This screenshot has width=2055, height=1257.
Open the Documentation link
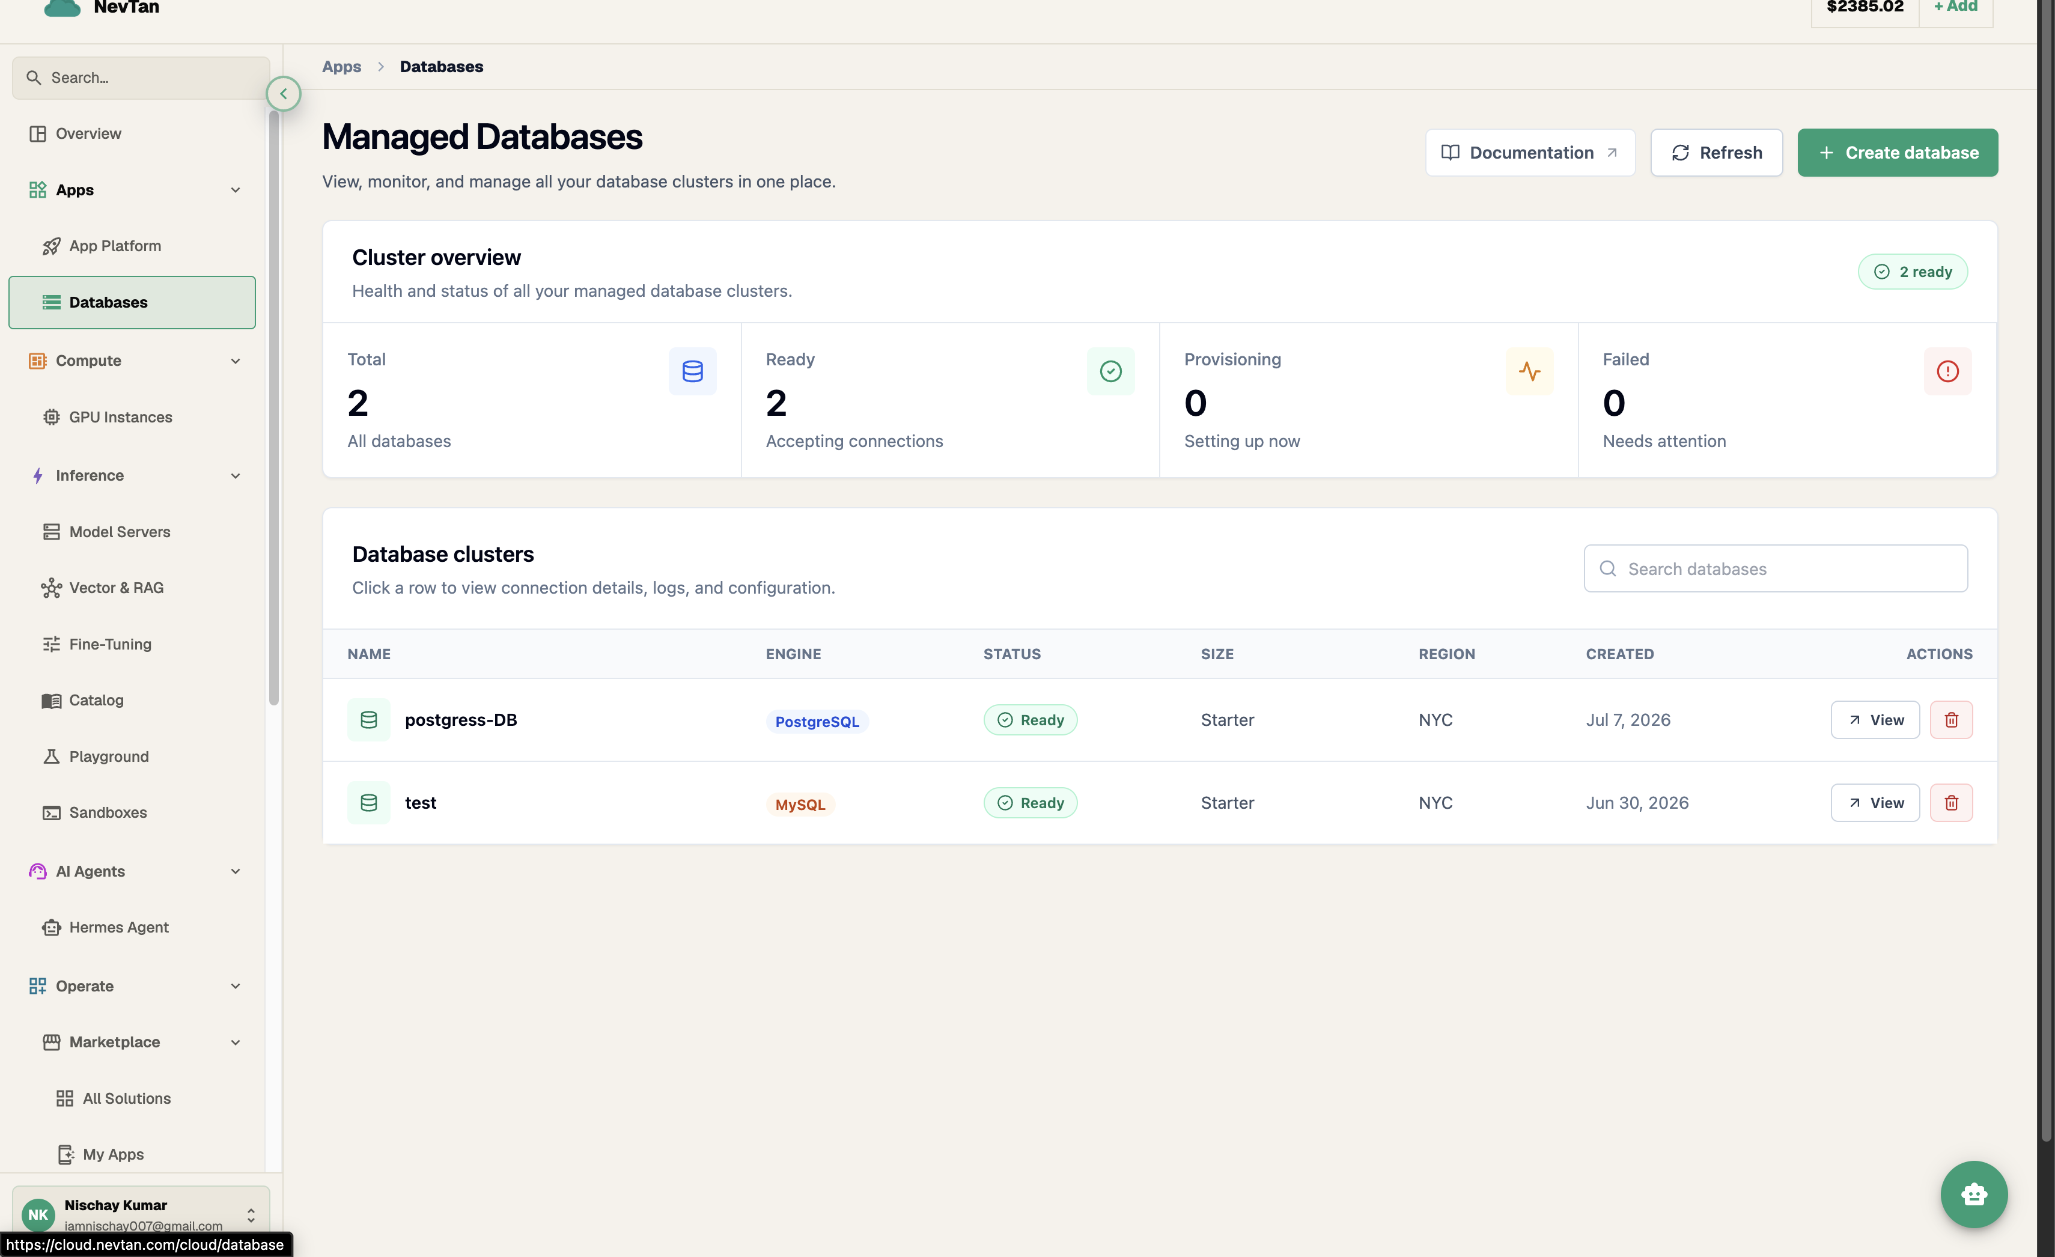pyautogui.click(x=1530, y=153)
